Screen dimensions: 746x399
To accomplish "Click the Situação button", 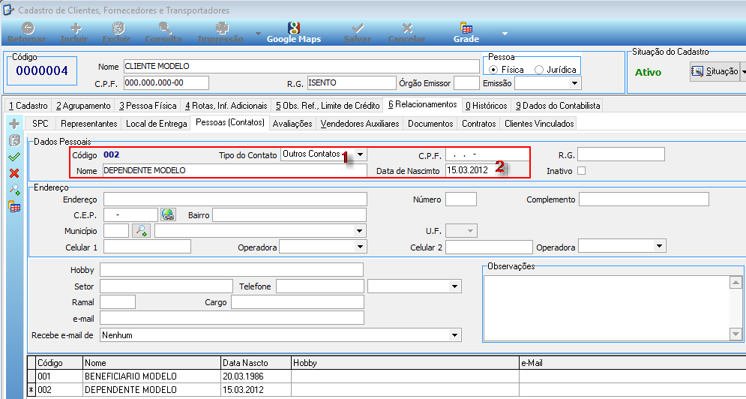I will (714, 72).
